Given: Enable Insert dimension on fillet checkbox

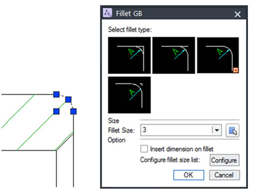Looking at the screenshot, I should (144, 149).
